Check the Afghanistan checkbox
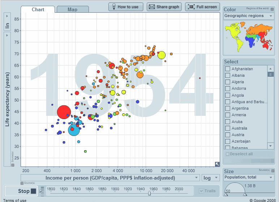The width and height of the screenshot is (279, 202). (227, 69)
